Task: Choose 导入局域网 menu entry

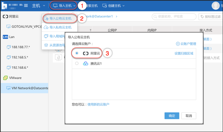Action: tap(54, 36)
